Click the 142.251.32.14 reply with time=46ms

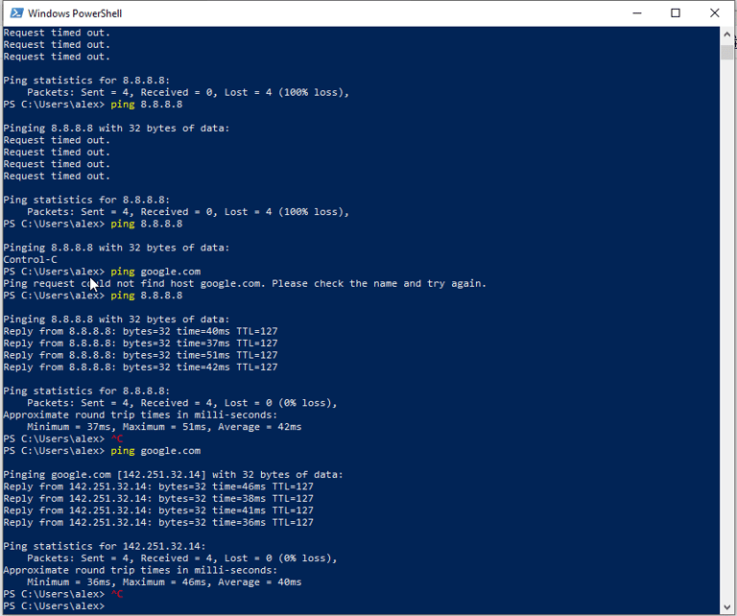[x=158, y=486]
